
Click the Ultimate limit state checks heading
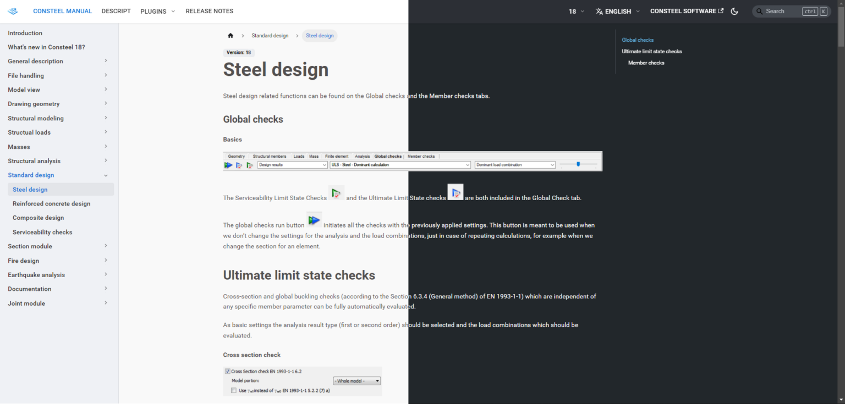pos(299,275)
